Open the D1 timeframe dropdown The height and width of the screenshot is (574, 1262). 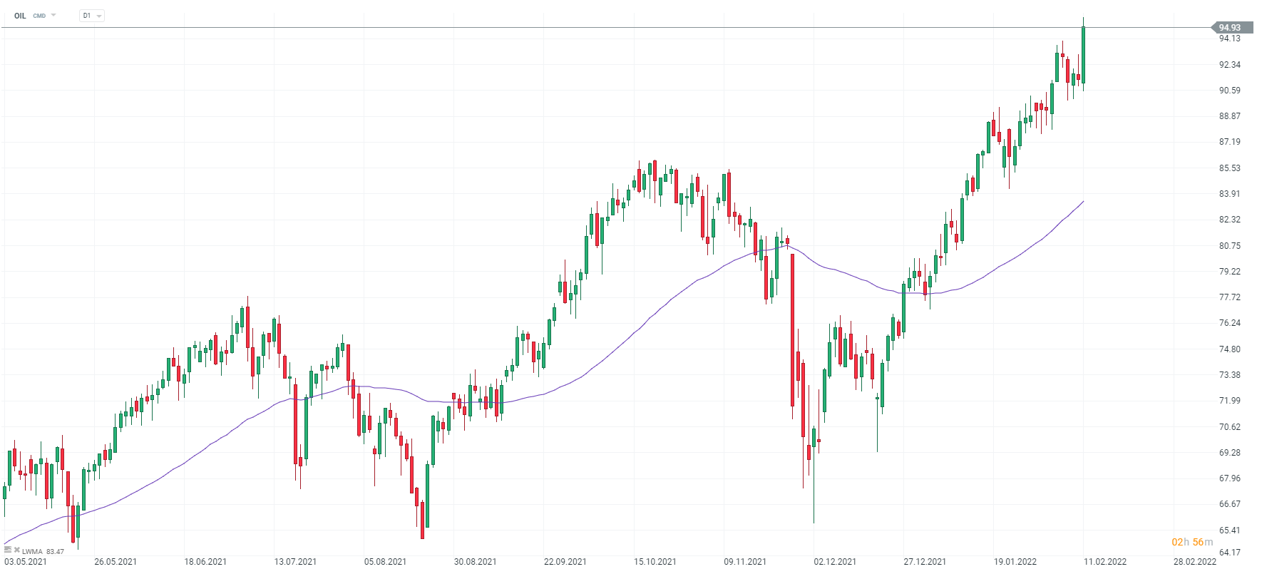(91, 15)
